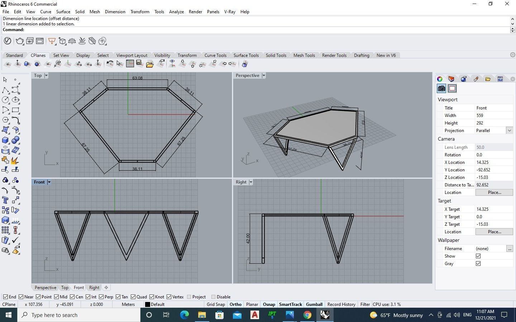Image resolution: width=516 pixels, height=322 pixels.
Task: Click the Boolean union spheres icon
Action: (x=15, y=140)
